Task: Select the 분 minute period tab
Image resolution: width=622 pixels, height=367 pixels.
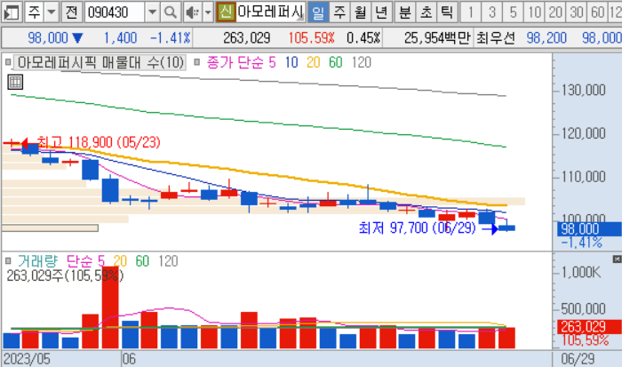Action: 404,12
